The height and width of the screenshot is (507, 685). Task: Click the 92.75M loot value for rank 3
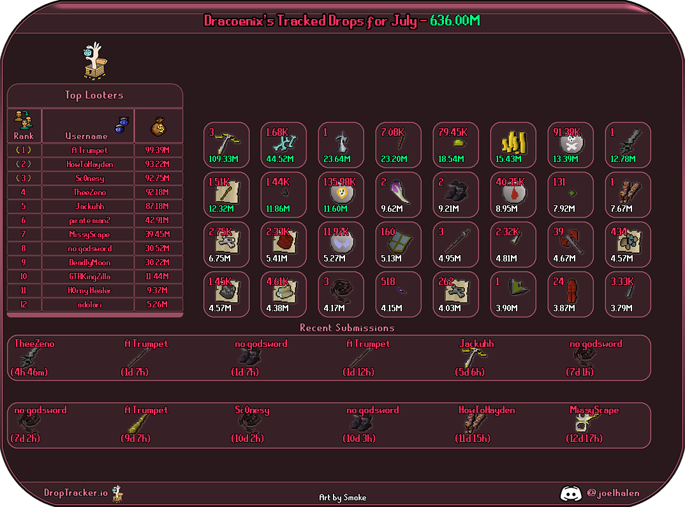[158, 178]
